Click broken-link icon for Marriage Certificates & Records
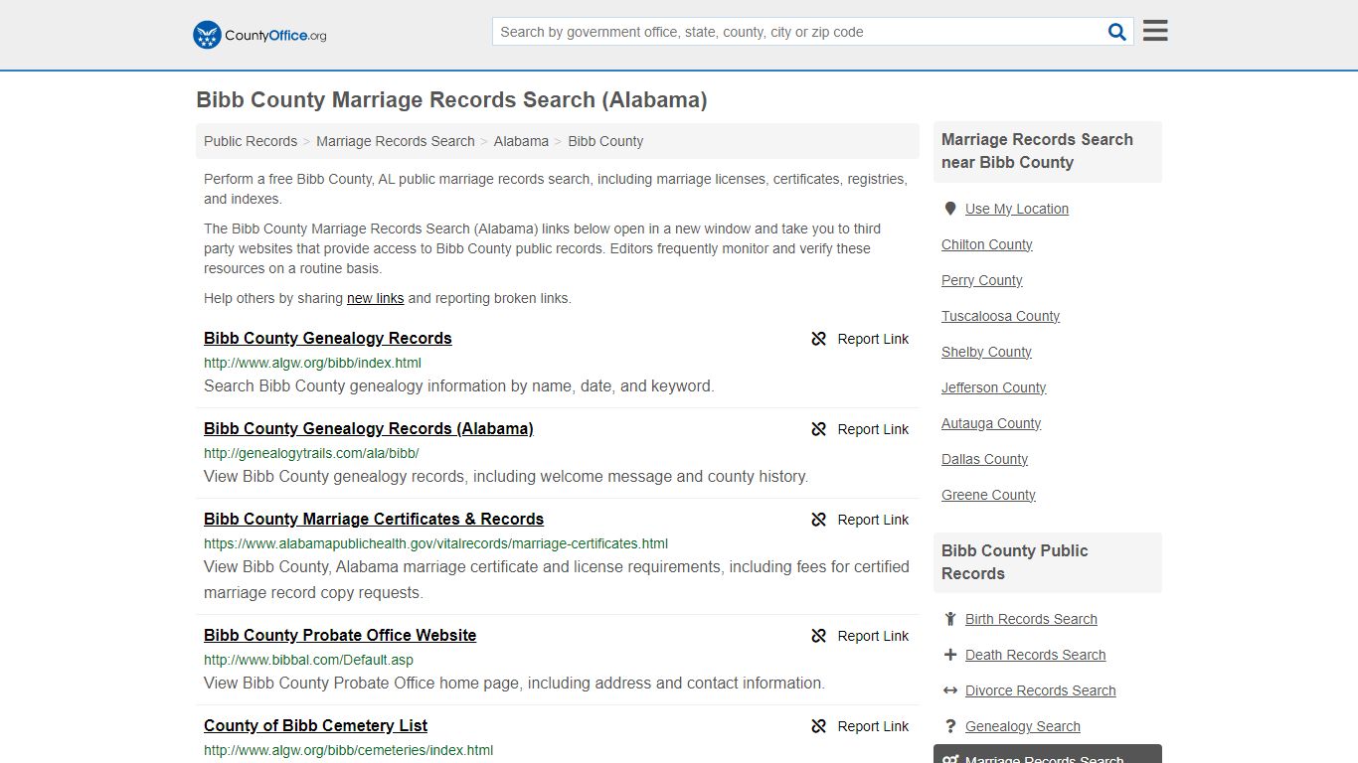Viewport: 1358px width, 763px height. click(x=819, y=520)
